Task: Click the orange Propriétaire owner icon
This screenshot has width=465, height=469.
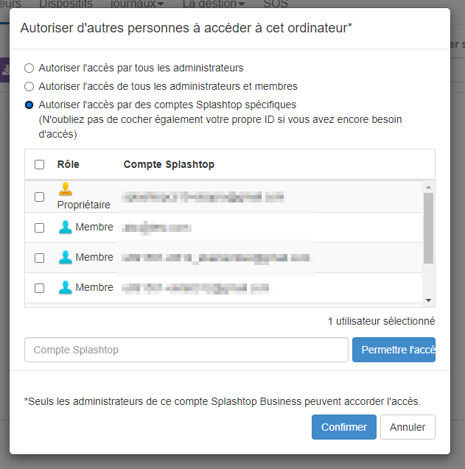Action: 66,188
